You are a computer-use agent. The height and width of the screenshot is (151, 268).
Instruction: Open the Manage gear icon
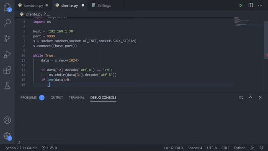click(x=7, y=136)
